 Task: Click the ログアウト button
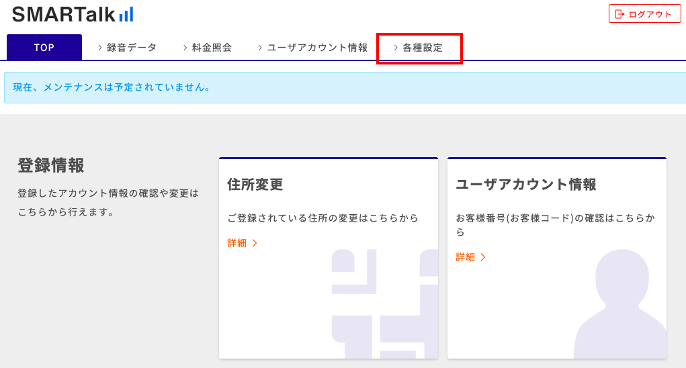tap(644, 14)
